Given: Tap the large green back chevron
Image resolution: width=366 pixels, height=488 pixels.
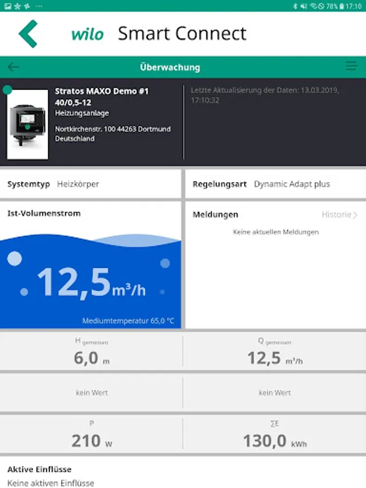Looking at the screenshot, I should 28,34.
